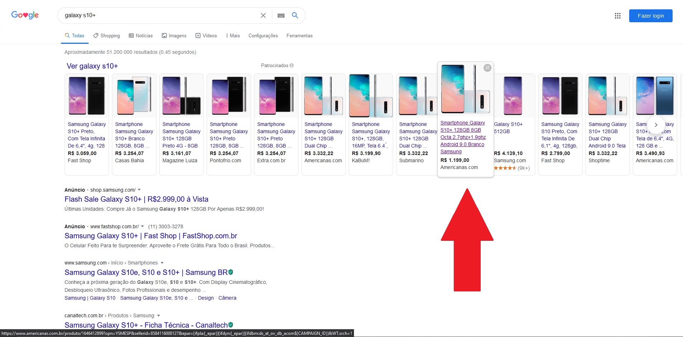683x337 pixels.
Task: Open the Ferramentas search tools
Action: [x=300, y=36]
